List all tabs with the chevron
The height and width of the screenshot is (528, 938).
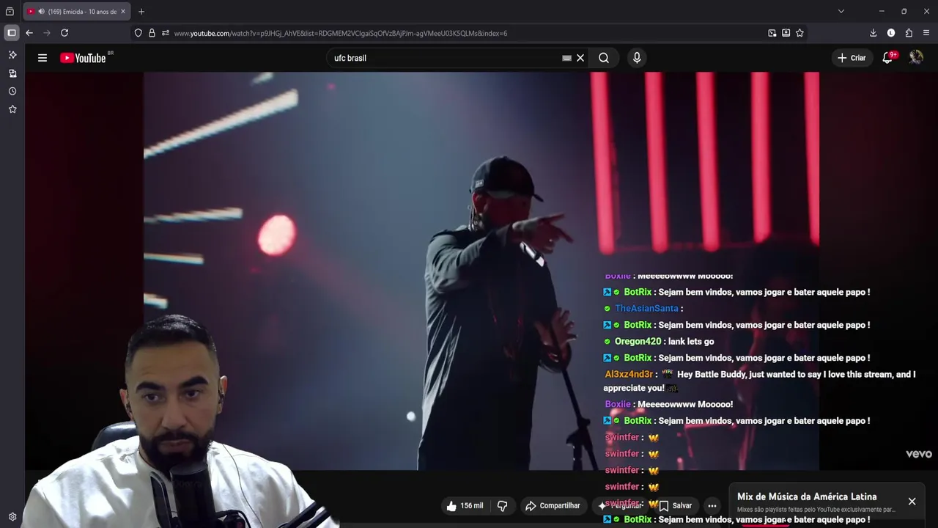[x=841, y=11]
